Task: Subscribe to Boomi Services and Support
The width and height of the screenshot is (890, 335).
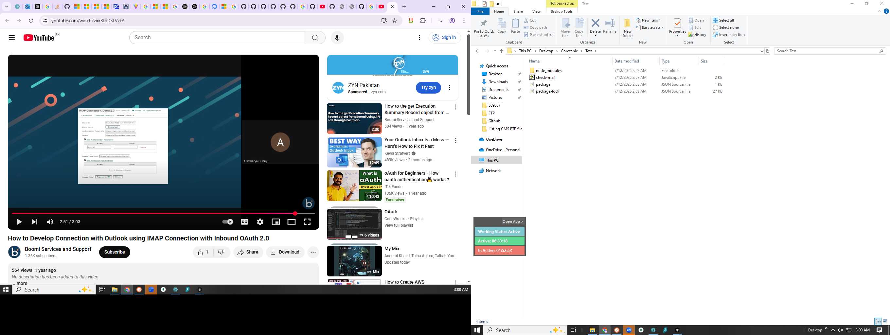Action: [115, 252]
